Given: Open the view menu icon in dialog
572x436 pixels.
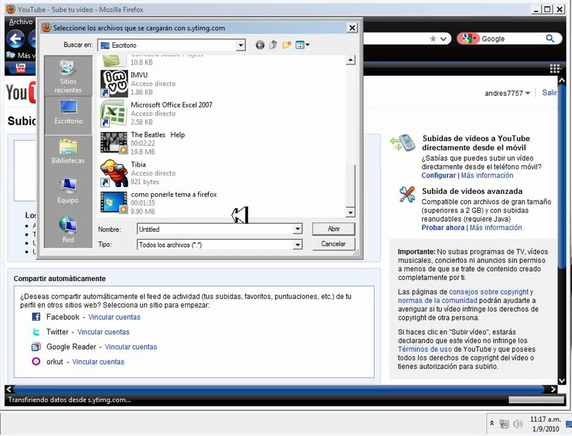Looking at the screenshot, I should click(x=302, y=45).
